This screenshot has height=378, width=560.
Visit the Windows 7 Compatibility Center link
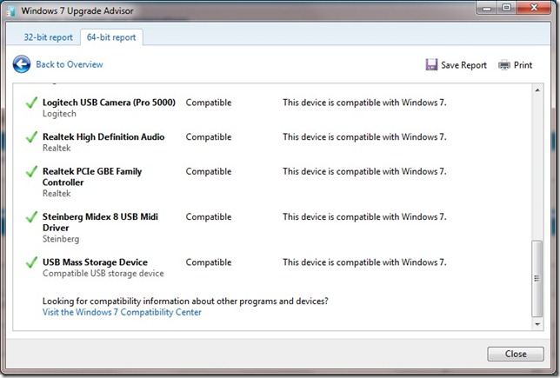tap(122, 312)
